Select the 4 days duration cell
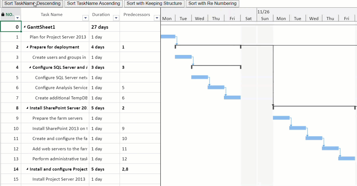The height and width of the screenshot is (186, 357). click(104, 47)
